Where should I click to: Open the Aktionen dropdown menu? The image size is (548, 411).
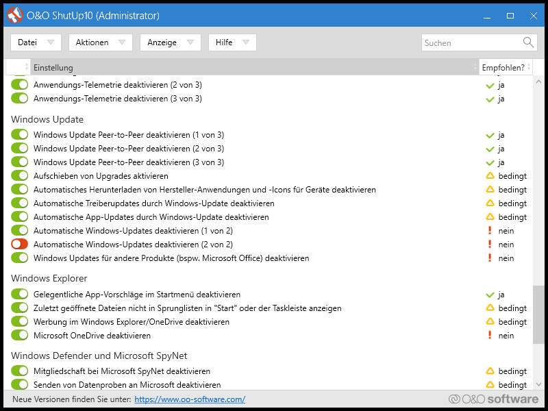[x=101, y=42]
